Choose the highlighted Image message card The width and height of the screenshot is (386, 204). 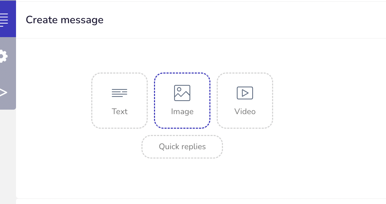pos(182,101)
